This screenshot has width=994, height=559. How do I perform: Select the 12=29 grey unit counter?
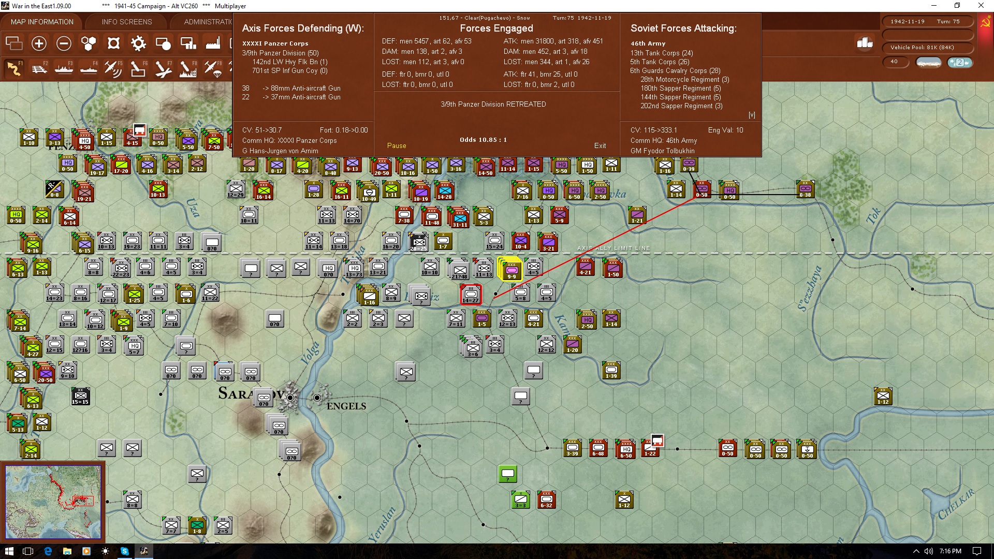tap(236, 189)
